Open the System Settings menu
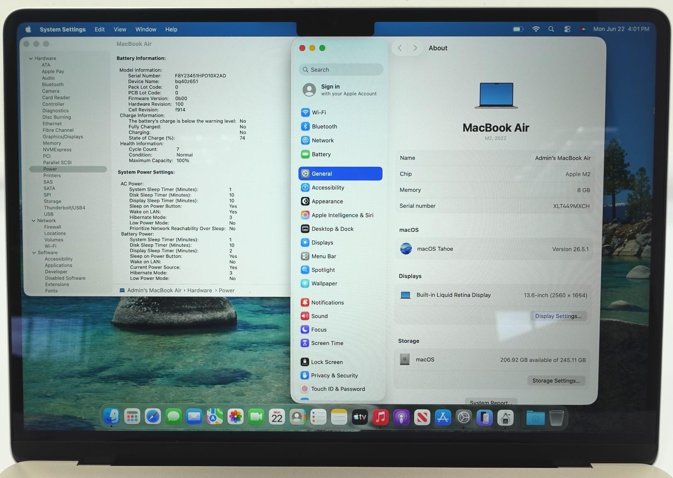The image size is (673, 478). click(x=63, y=29)
